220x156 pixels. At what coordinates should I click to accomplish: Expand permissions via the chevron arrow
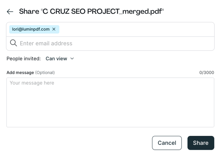click(x=72, y=59)
